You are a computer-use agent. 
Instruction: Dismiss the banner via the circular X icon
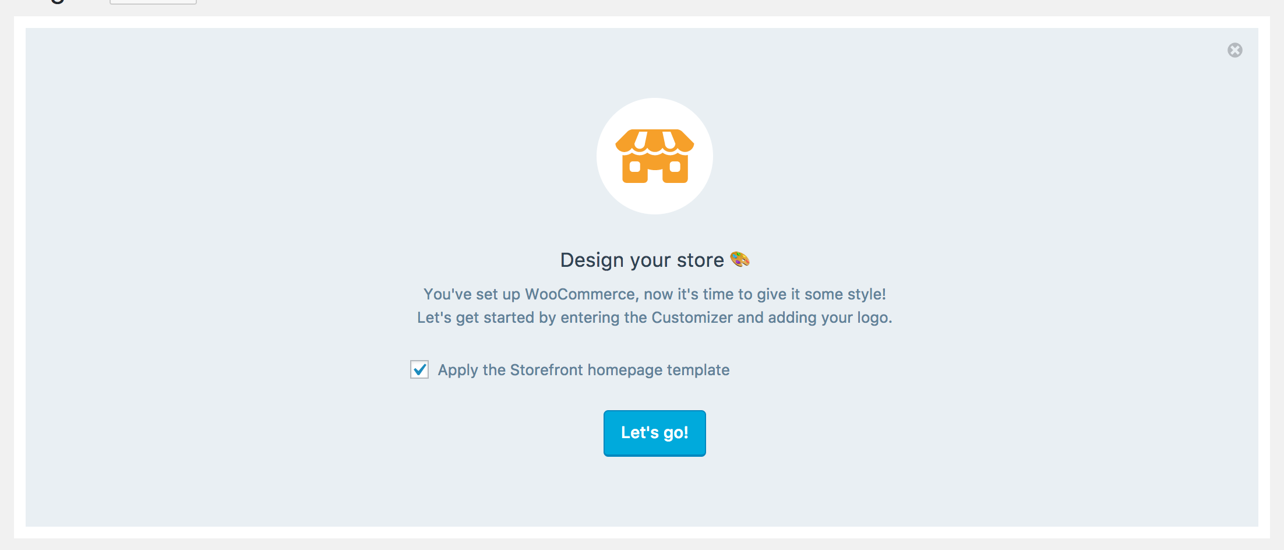pyautogui.click(x=1235, y=51)
